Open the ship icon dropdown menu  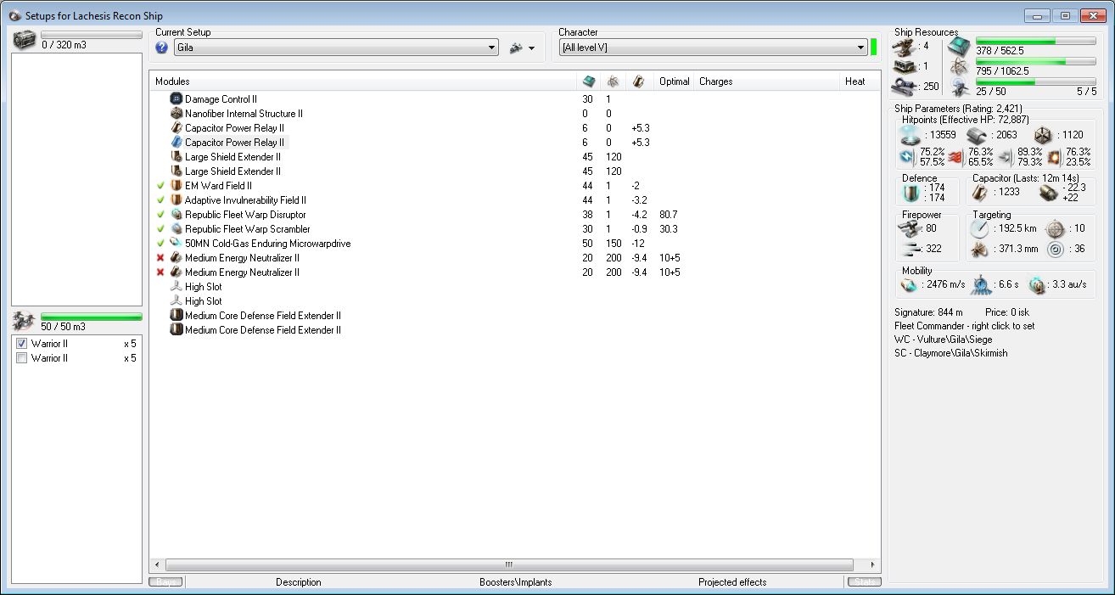pos(522,48)
